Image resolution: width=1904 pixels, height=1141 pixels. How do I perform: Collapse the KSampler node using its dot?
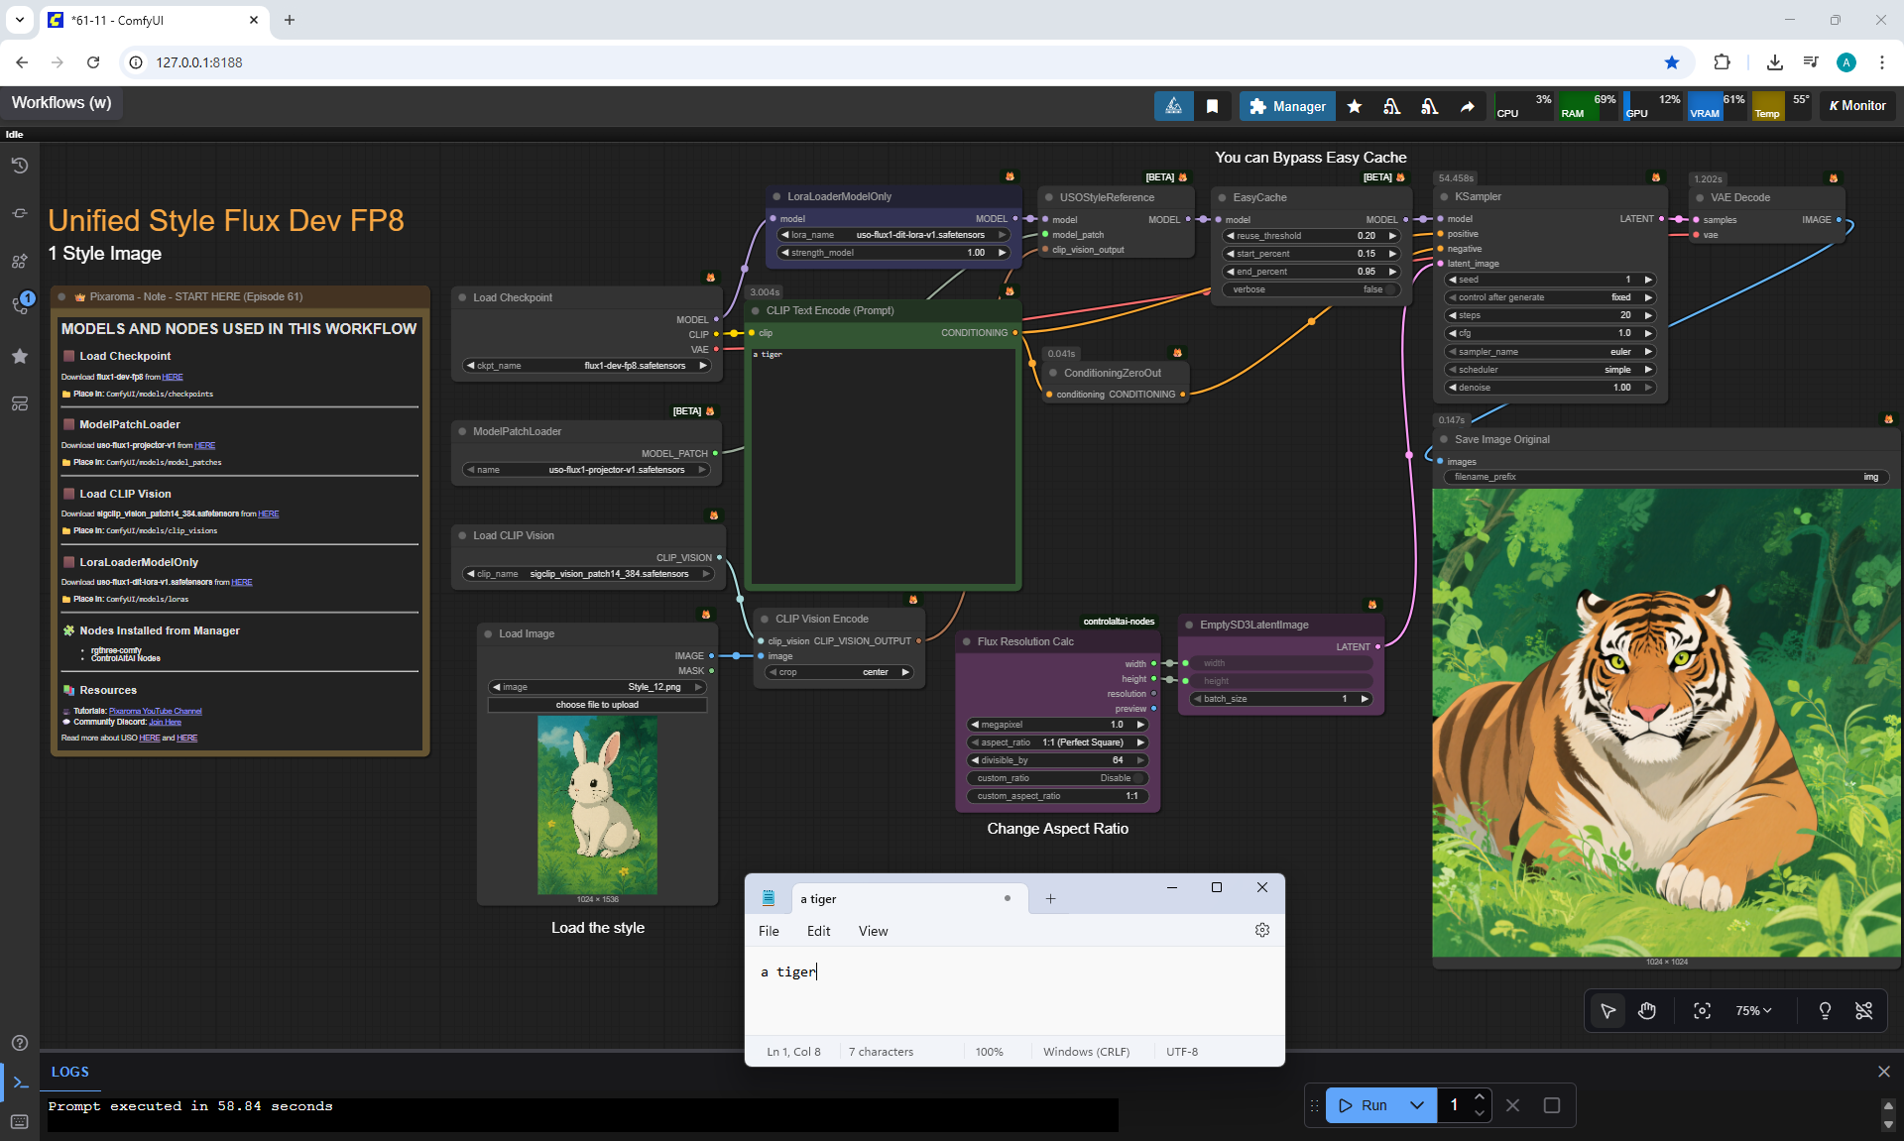pyautogui.click(x=1444, y=196)
